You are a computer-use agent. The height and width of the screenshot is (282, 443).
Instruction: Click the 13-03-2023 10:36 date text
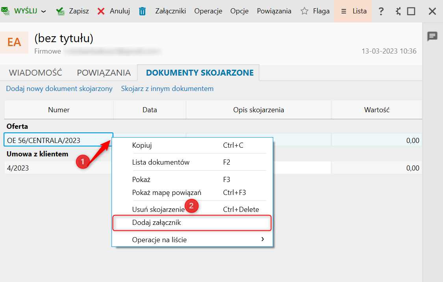click(389, 51)
